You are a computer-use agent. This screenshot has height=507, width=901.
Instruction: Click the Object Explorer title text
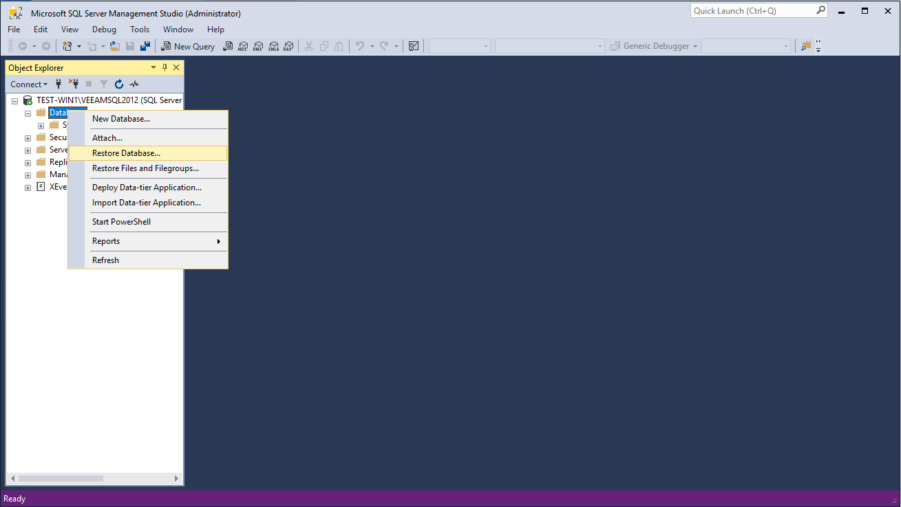[36, 68]
